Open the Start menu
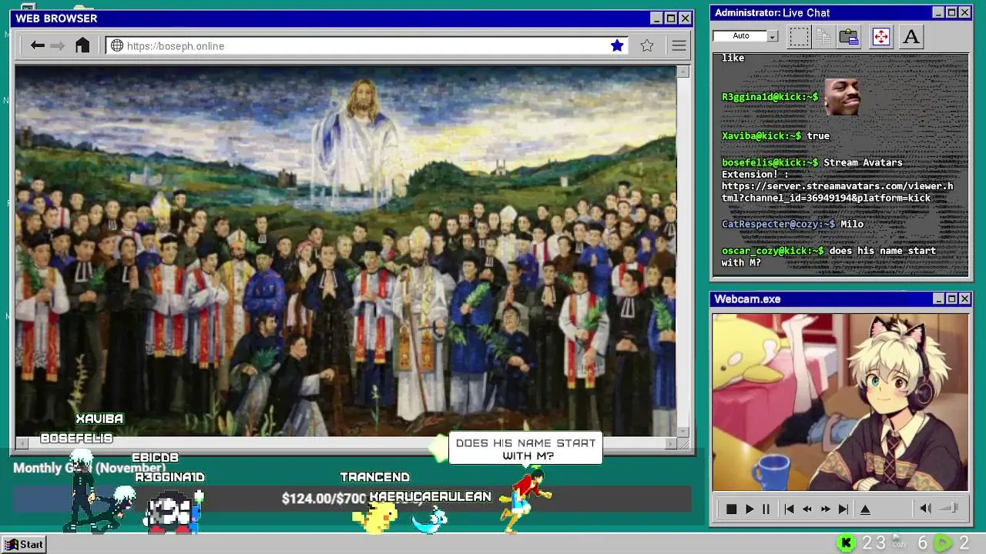Viewport: 986px width, 554px height. click(x=23, y=544)
